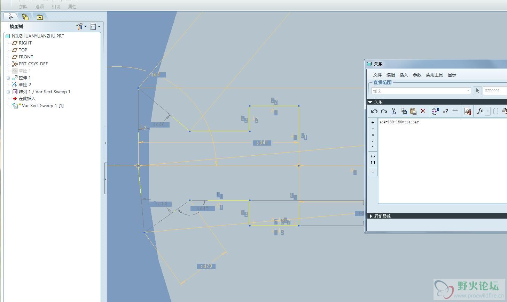Insert minus operator from side palette
The image size is (507, 302).
[373, 129]
